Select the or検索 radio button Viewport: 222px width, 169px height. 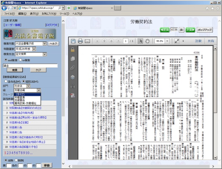pyautogui.click(x=20, y=60)
